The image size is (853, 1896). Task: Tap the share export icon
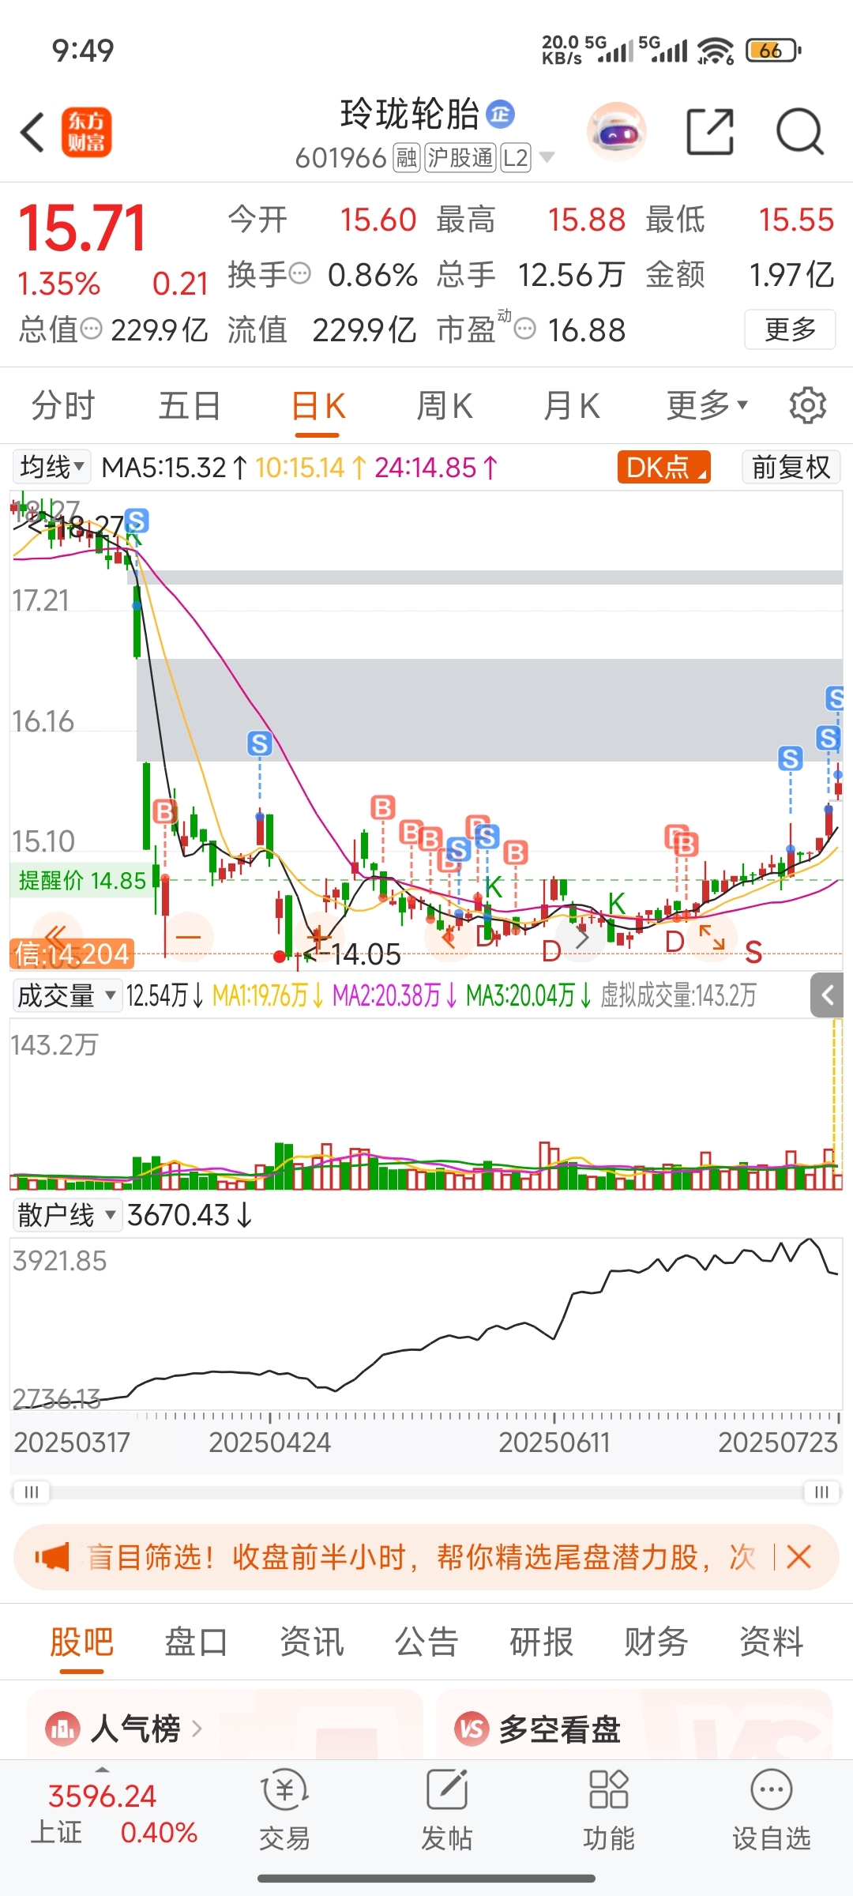click(x=709, y=132)
